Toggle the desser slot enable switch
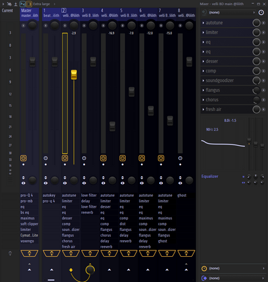This screenshot has width=268, height=282. pos(263,61)
